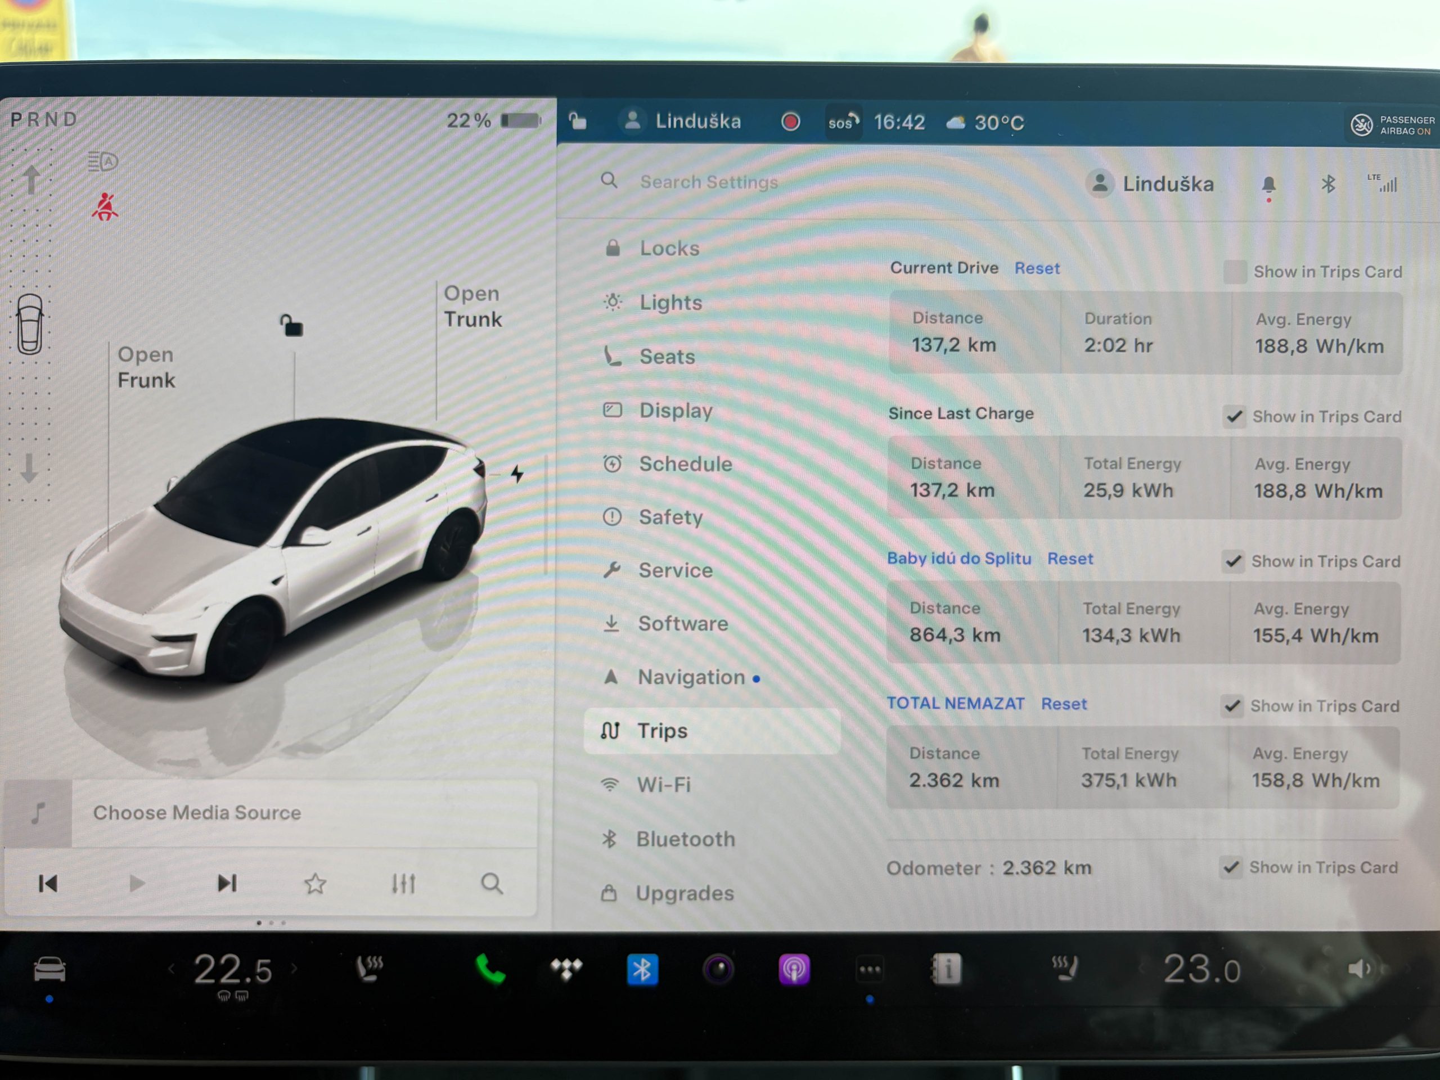Tap passenger temperature 23.0 setting
This screenshot has height=1080, width=1440.
tap(1201, 969)
